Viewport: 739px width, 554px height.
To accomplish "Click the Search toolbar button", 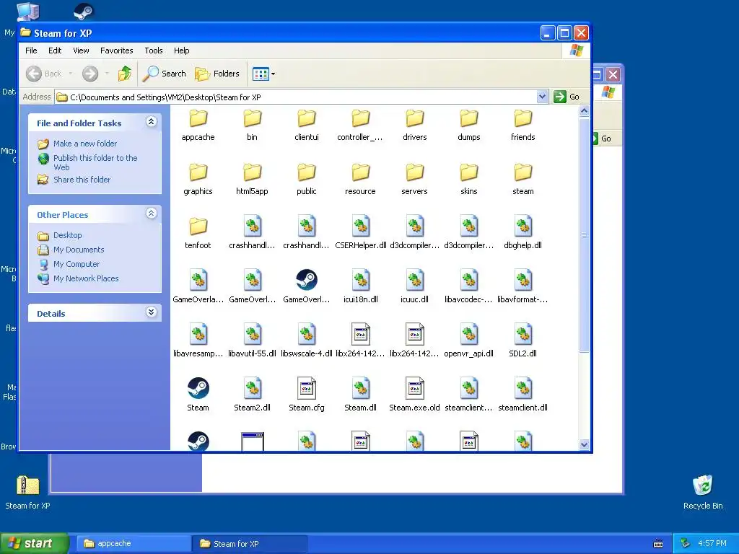I will click(x=165, y=74).
